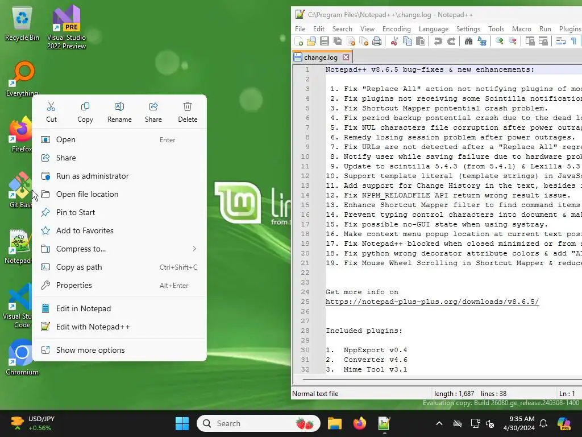Select Open file location
Screen dimensions: 582x437
119,195
